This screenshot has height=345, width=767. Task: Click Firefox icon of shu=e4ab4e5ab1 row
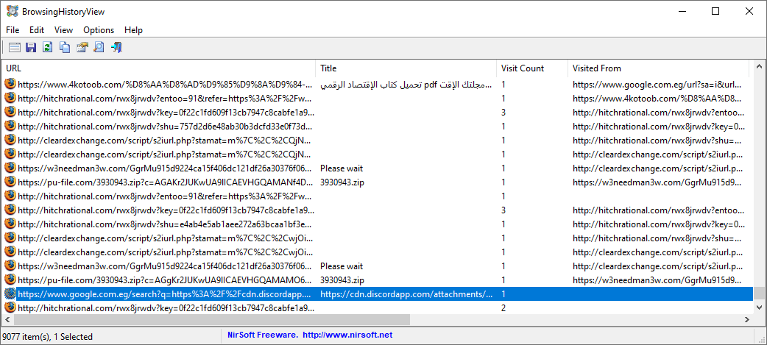10,224
